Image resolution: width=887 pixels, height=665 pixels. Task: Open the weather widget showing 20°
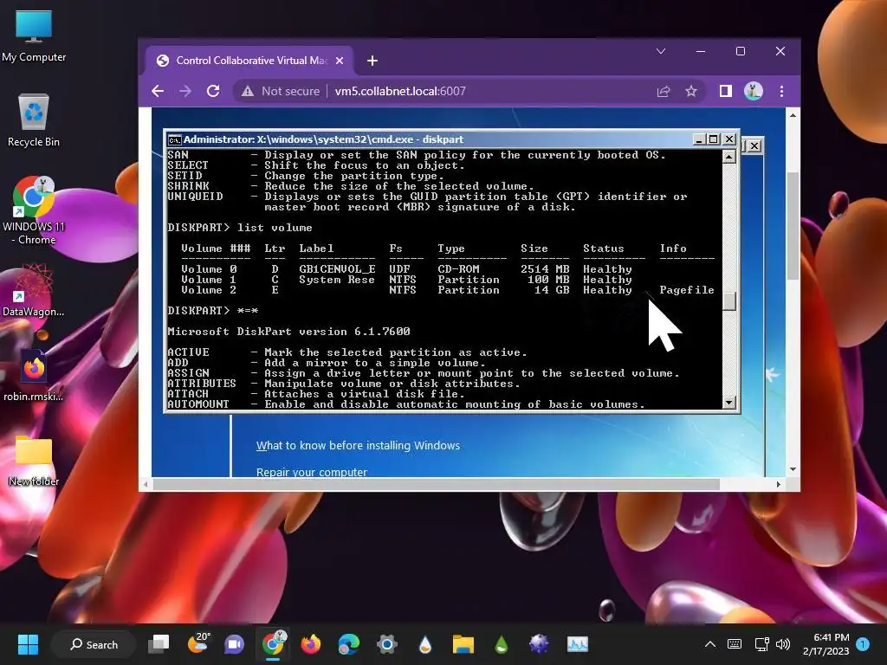198,643
